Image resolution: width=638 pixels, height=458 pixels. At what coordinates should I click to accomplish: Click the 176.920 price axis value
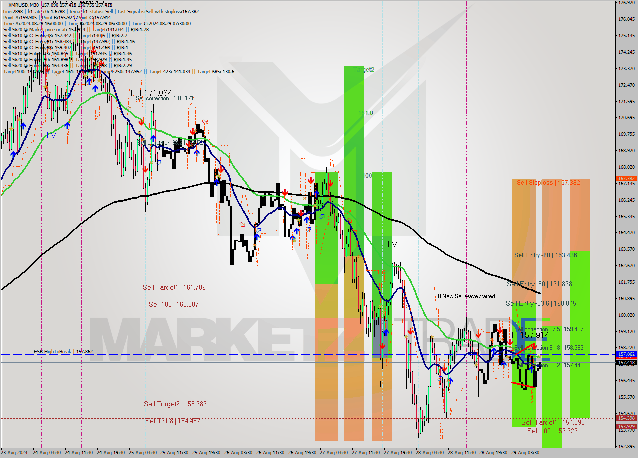[626, 3]
